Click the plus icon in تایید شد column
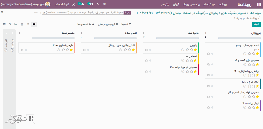The image size is (263, 129). click(x=143, y=33)
